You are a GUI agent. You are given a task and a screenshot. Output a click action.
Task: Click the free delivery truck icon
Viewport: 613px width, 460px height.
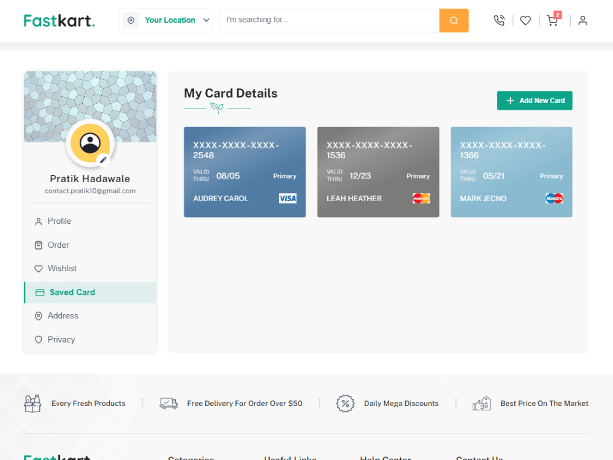tap(169, 404)
